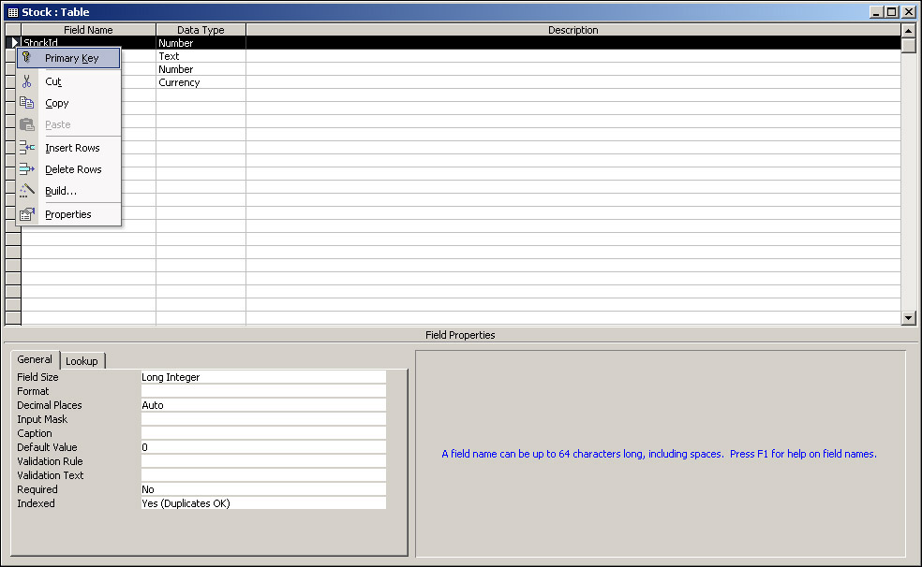Click the Copy pages icon

[27, 103]
